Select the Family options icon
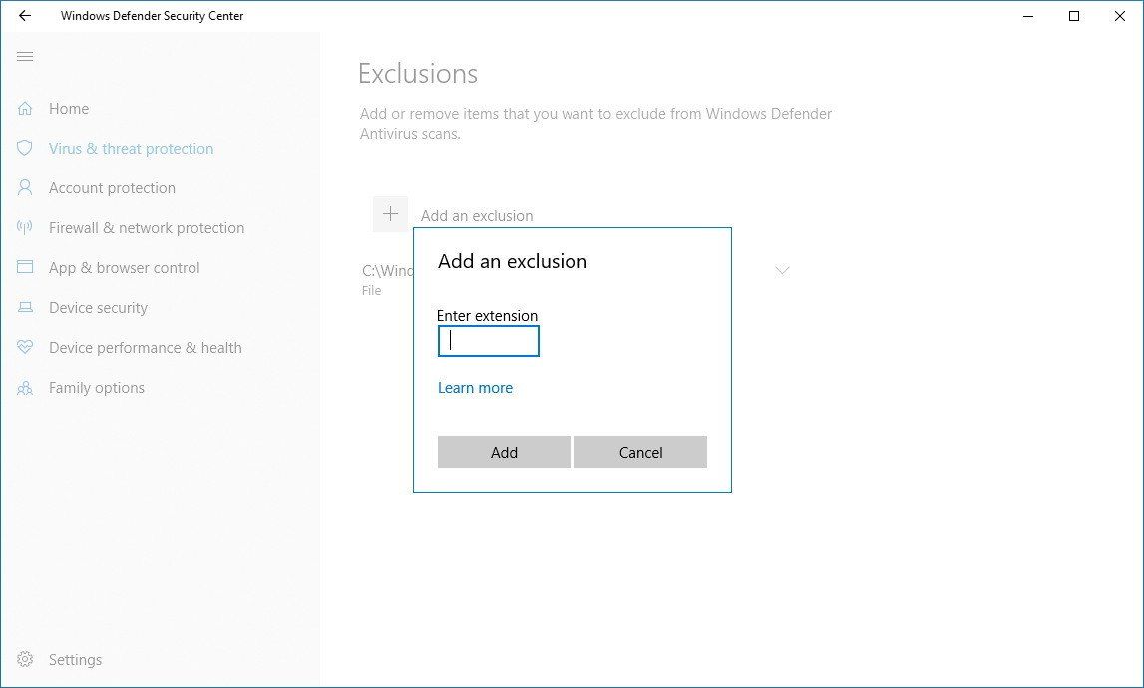The width and height of the screenshot is (1144, 688). (24, 387)
